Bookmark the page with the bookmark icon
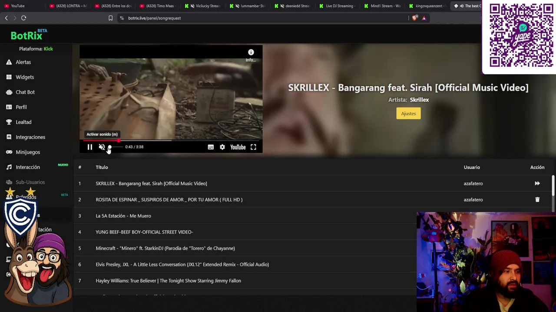This screenshot has height=312, width=556. (x=110, y=18)
